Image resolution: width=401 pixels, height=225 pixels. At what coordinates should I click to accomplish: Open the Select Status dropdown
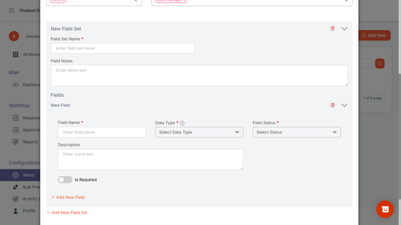click(x=296, y=132)
